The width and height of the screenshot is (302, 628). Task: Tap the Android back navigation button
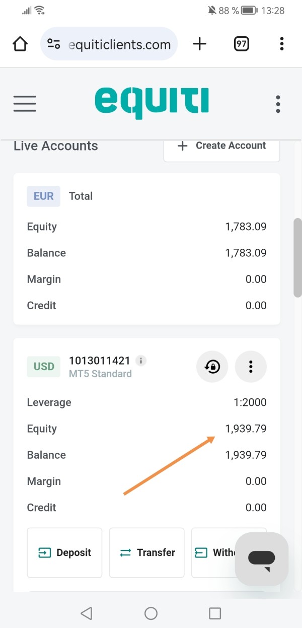87,613
